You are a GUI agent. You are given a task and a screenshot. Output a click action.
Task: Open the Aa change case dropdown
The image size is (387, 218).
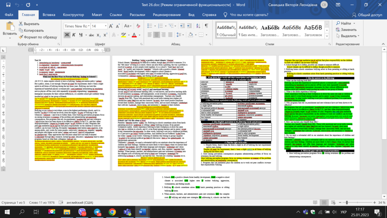click(x=128, y=26)
